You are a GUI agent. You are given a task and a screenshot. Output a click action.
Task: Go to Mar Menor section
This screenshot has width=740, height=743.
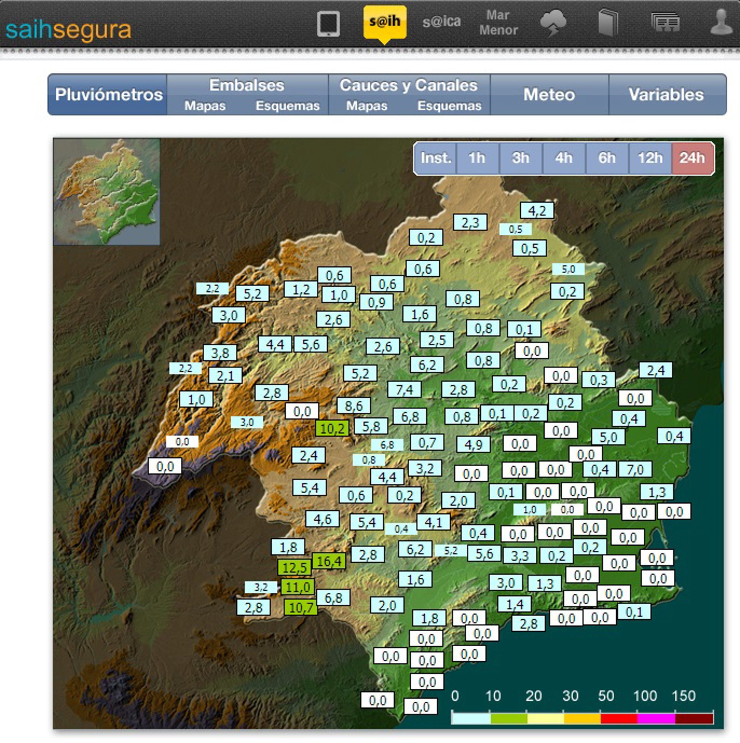click(498, 23)
